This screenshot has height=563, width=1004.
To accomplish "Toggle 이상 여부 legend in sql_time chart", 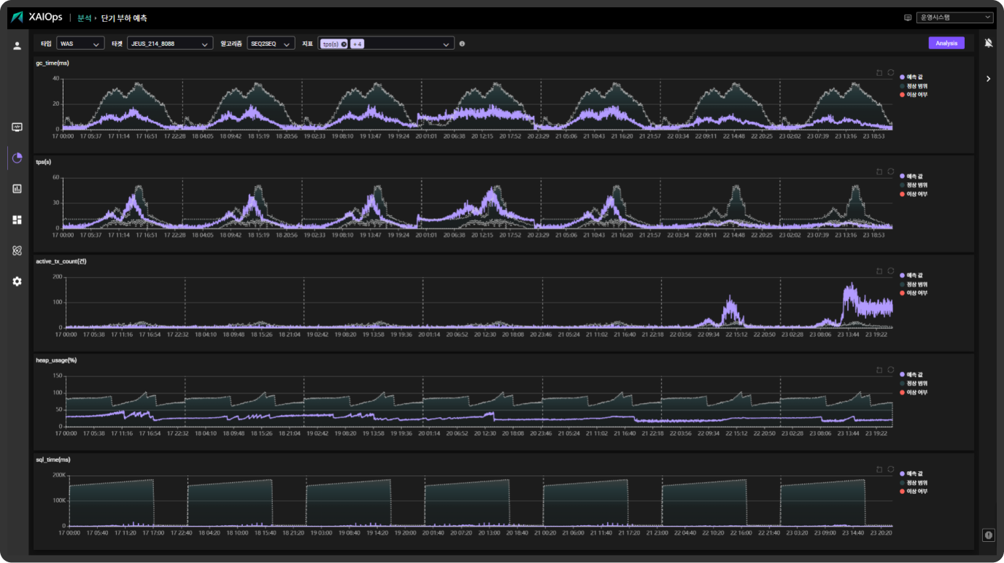I will pos(914,492).
